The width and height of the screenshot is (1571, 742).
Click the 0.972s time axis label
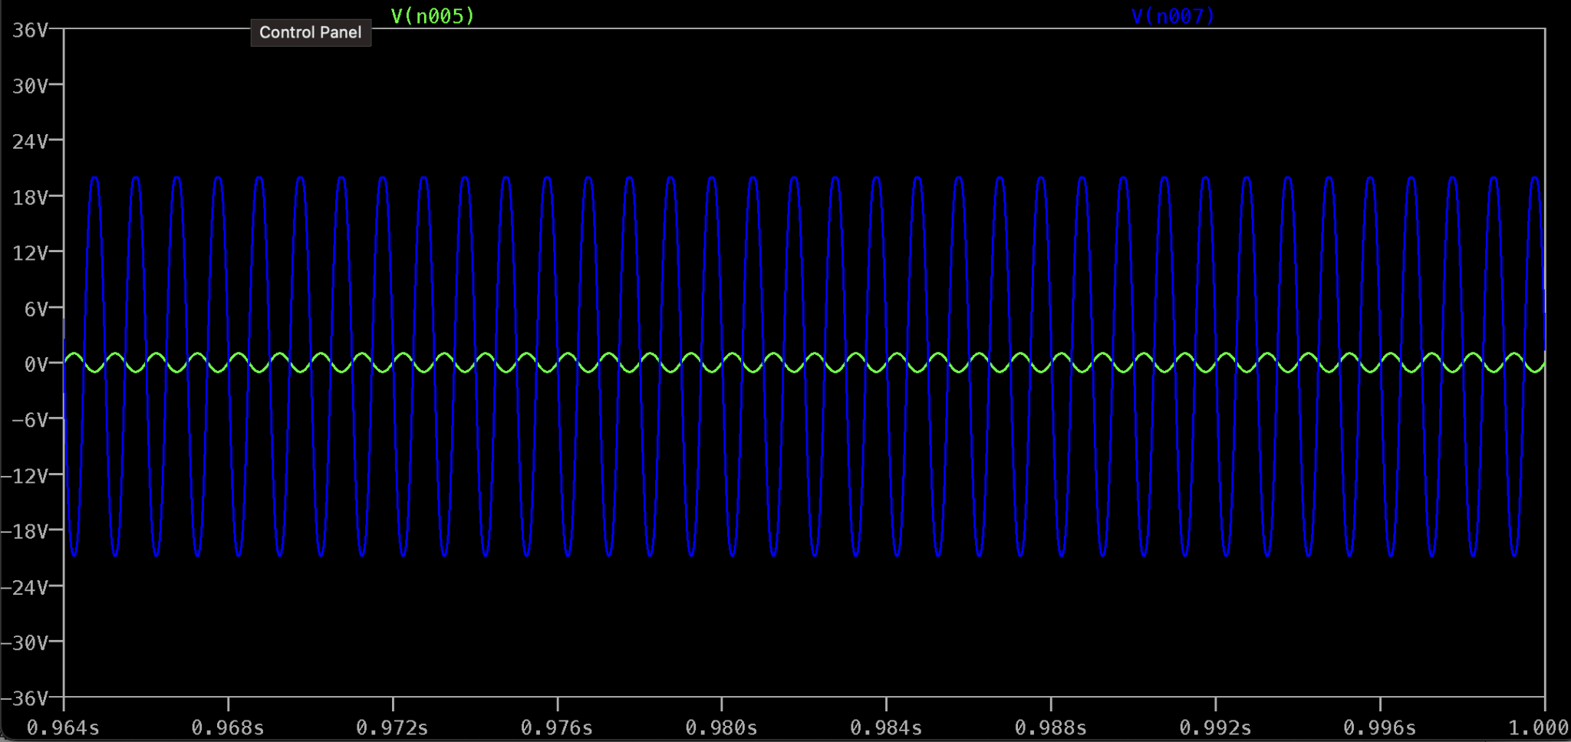[x=392, y=727]
